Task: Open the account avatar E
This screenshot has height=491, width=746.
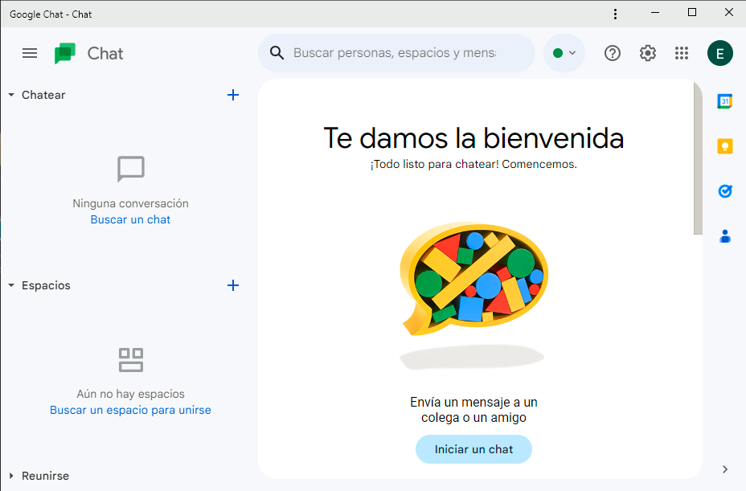Action: [719, 54]
